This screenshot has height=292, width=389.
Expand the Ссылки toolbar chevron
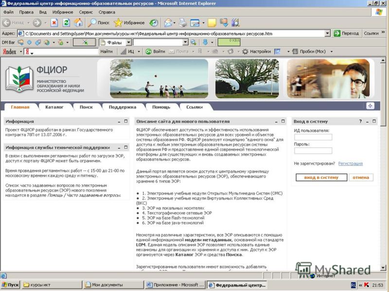pyautogui.click(x=383, y=32)
